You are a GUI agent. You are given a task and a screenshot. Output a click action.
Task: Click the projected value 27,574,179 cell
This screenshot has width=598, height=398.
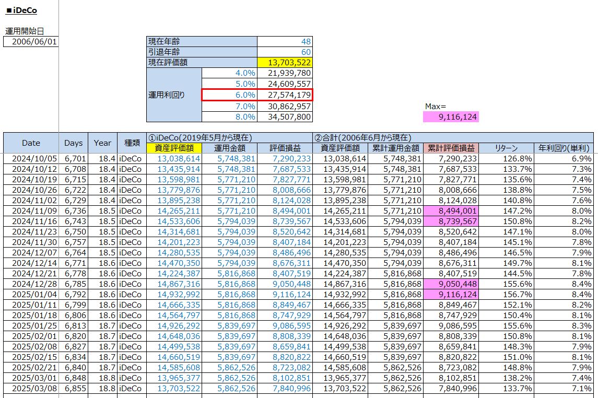click(x=285, y=95)
